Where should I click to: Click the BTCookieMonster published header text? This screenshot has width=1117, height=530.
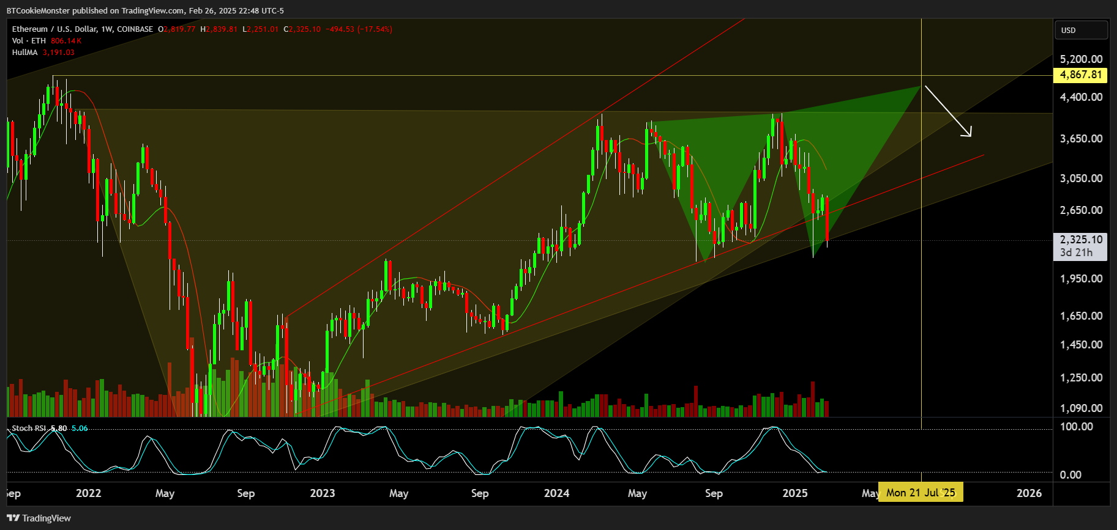(x=145, y=10)
